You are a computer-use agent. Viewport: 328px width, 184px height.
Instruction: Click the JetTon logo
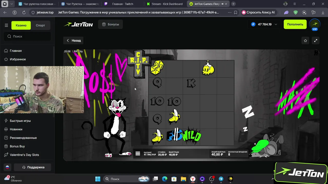coord(78,24)
